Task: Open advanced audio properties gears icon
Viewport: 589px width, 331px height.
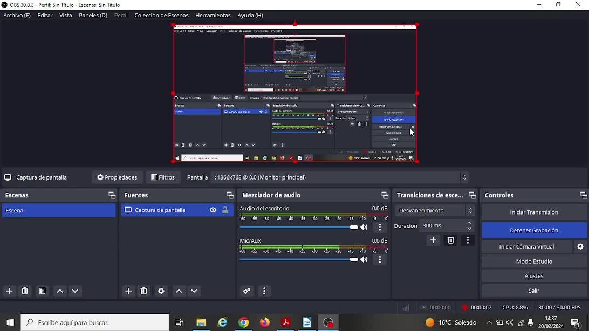Action: [246, 291]
